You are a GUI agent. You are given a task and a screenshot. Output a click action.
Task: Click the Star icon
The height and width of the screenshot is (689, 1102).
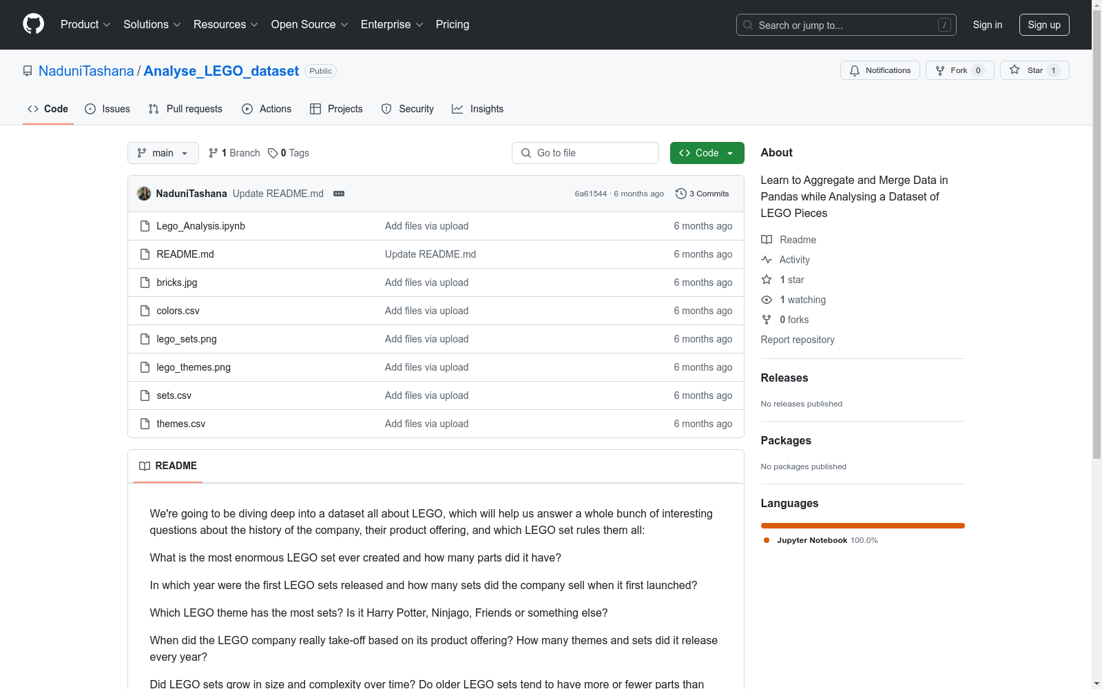(1015, 70)
